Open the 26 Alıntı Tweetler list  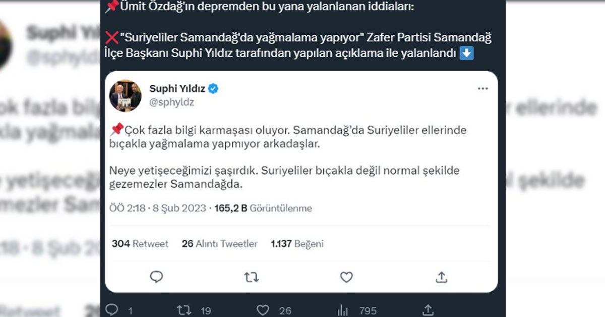click(x=219, y=244)
